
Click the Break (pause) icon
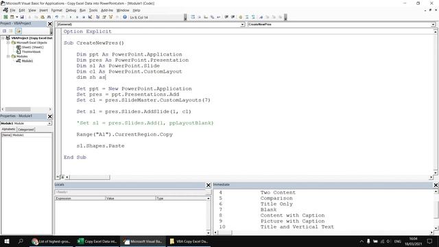tap(77, 17)
